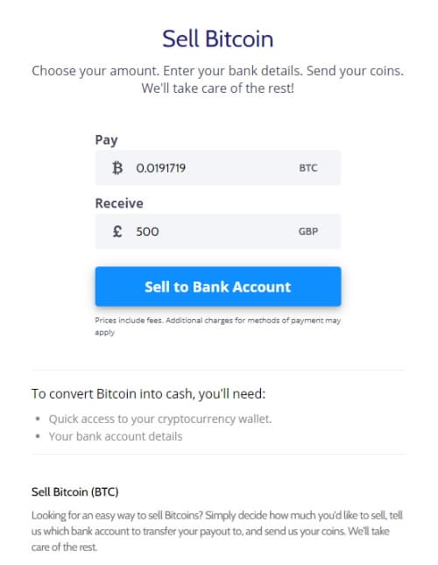
Task: Click 'Your bank account details' list item
Action: coord(116,436)
